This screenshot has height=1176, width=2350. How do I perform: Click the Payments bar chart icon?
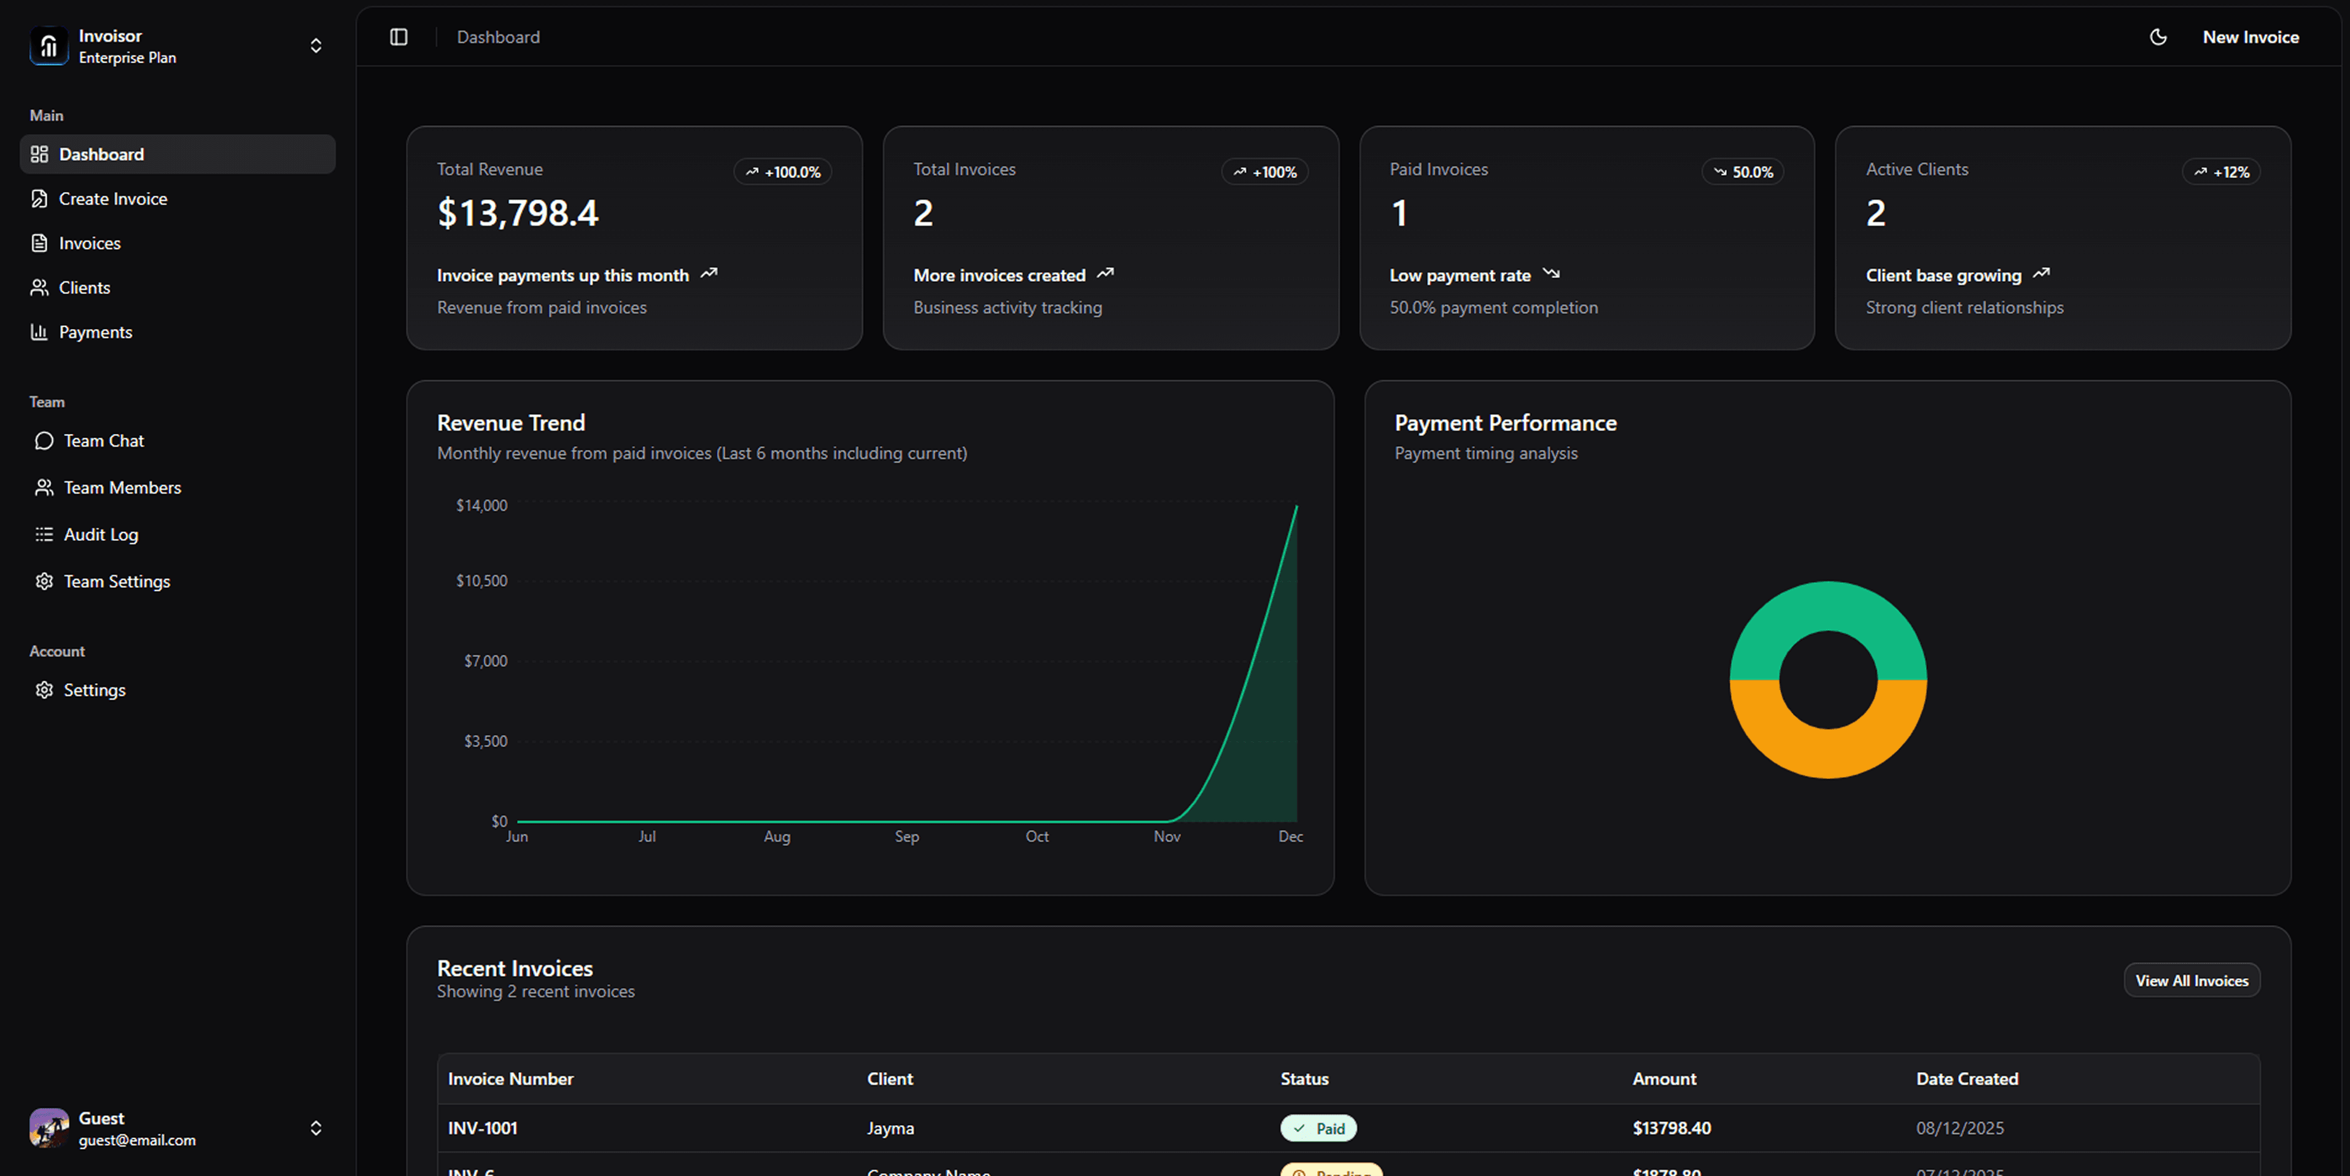click(39, 332)
